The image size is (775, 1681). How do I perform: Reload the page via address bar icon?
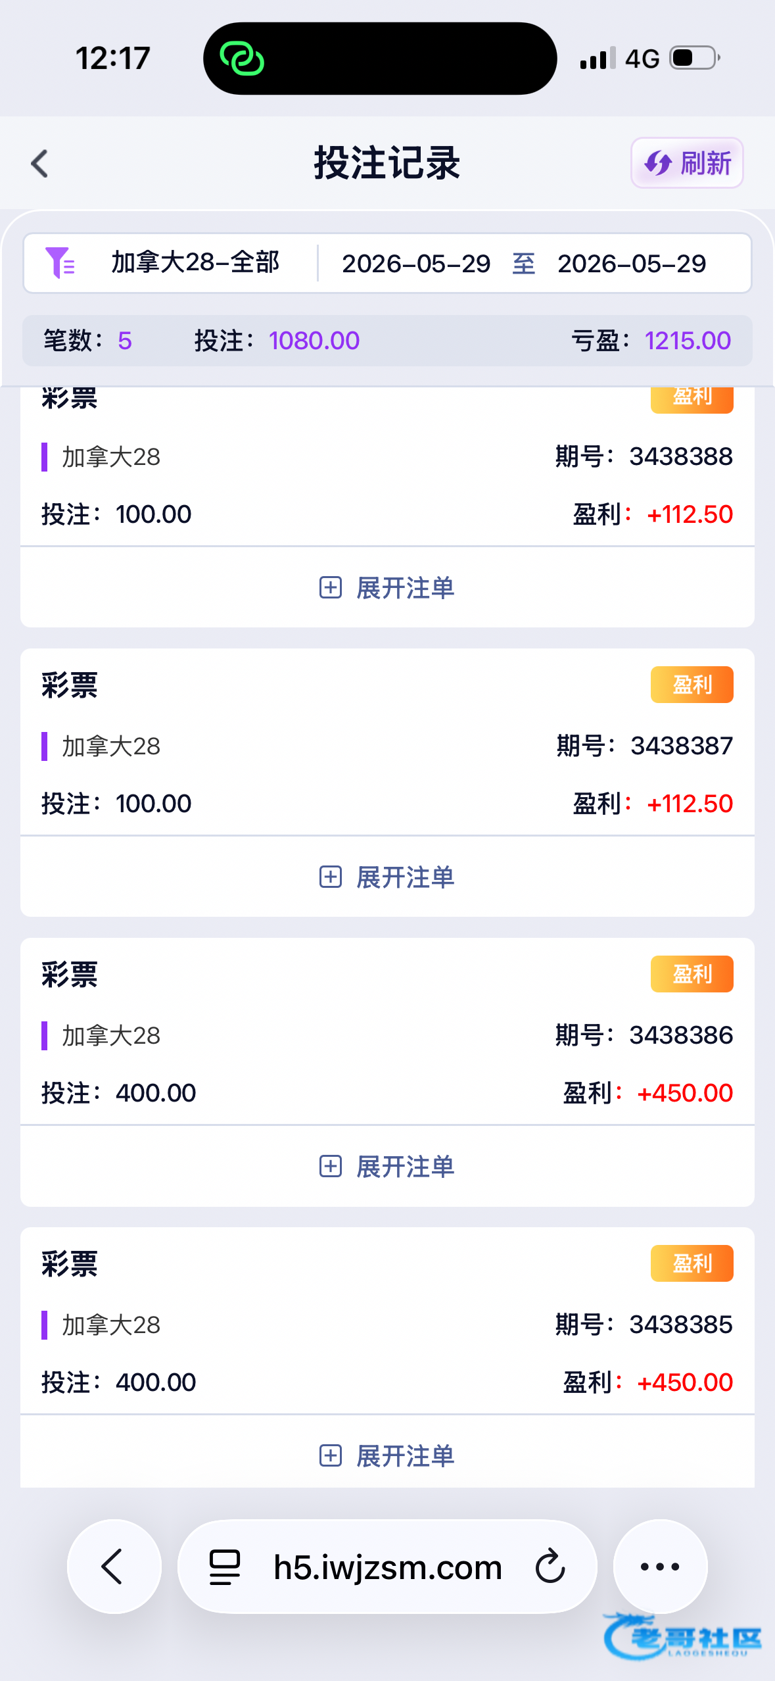[x=550, y=1567]
